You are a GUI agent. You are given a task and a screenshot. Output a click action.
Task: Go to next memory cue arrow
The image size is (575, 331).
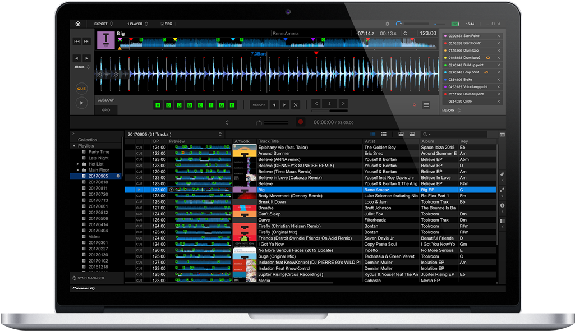[284, 105]
